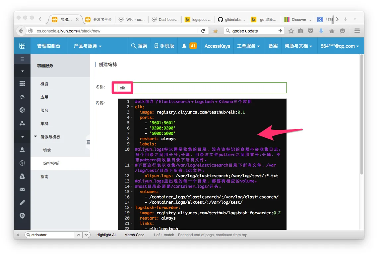Open Firefox hamburger menu

click(x=357, y=30)
